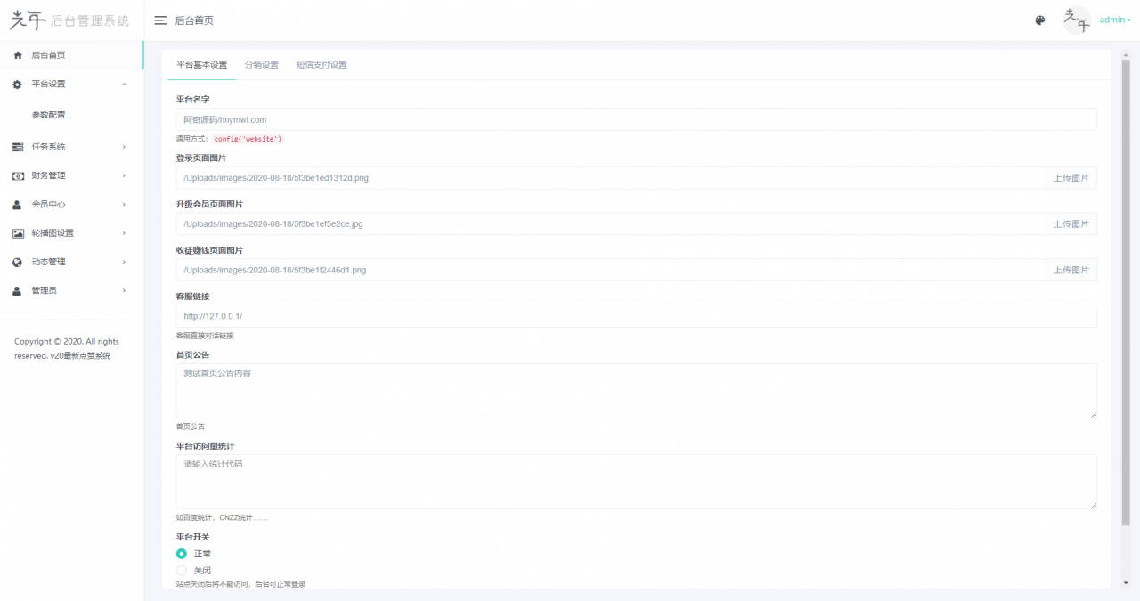Expand the 轮播图设置 submenu arrow
Viewport: 1140px width, 601px height.
[x=124, y=233]
